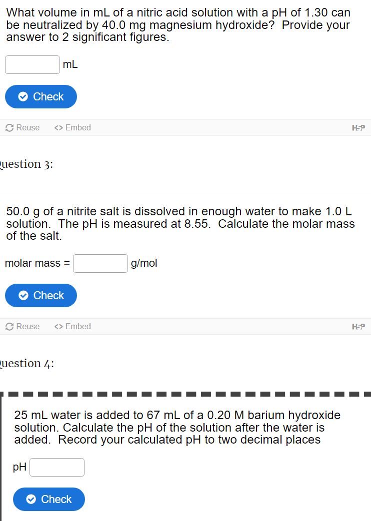Click inside the mL answer input field
371x521 pixels.
(x=32, y=64)
